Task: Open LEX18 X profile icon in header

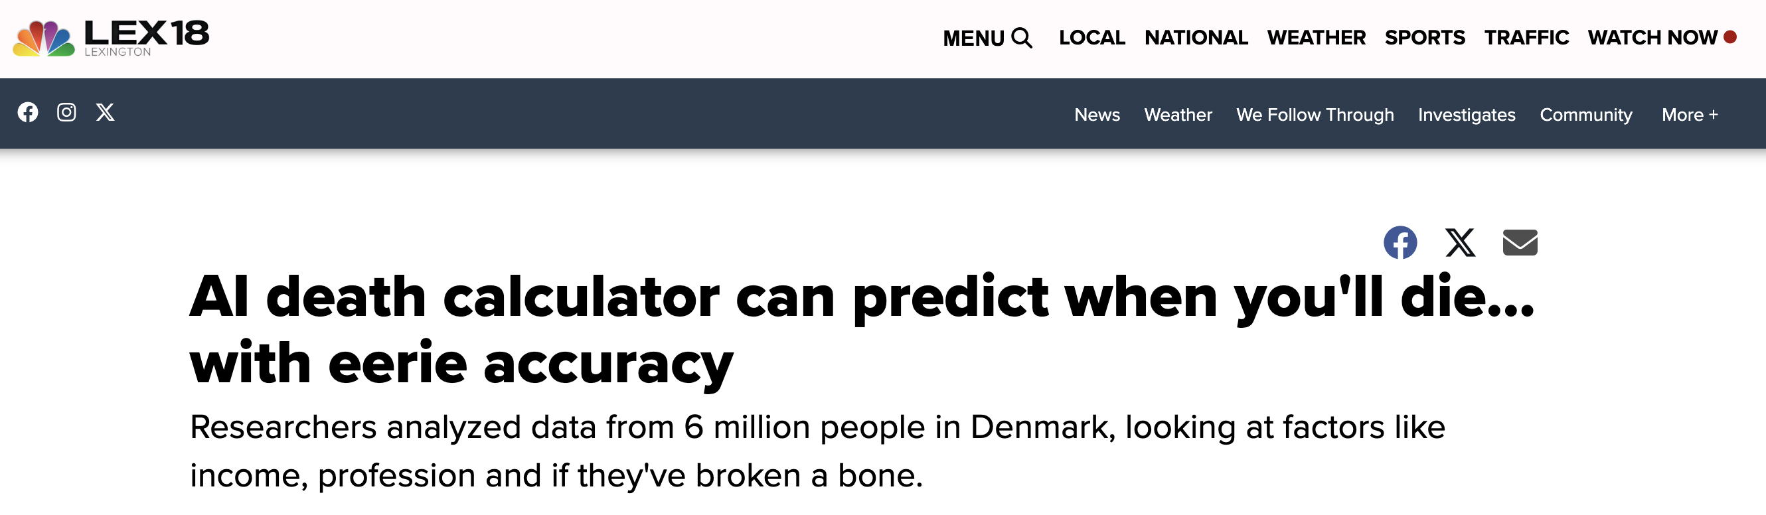Action: 105,112
